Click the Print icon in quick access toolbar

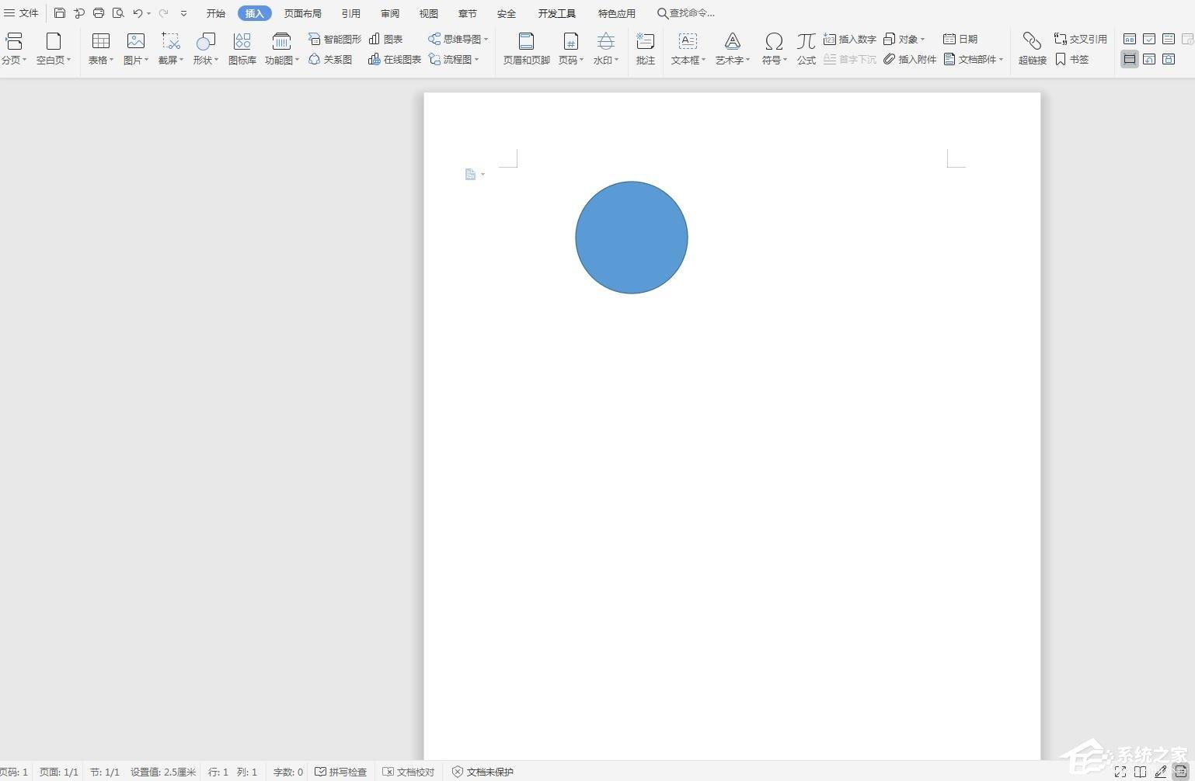click(x=99, y=13)
